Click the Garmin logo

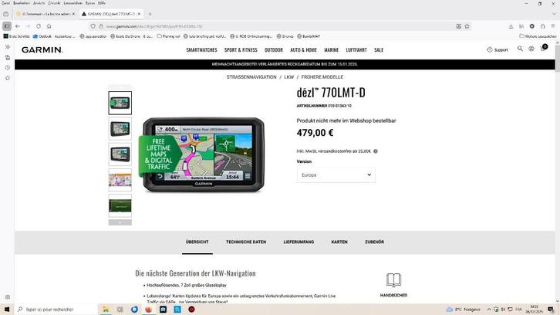(x=42, y=49)
